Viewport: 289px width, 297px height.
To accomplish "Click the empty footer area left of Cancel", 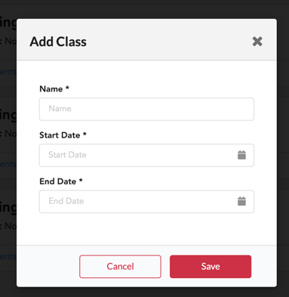I will [x=48, y=266].
